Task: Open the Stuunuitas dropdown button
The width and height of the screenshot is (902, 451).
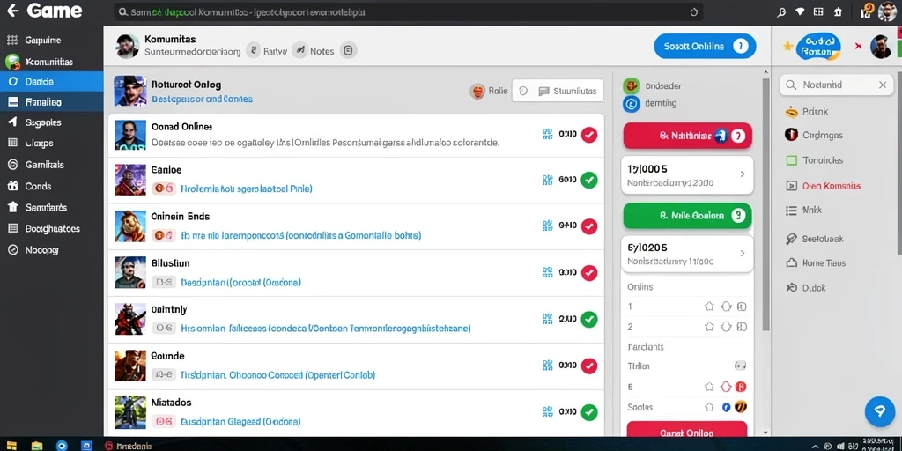Action: [558, 91]
